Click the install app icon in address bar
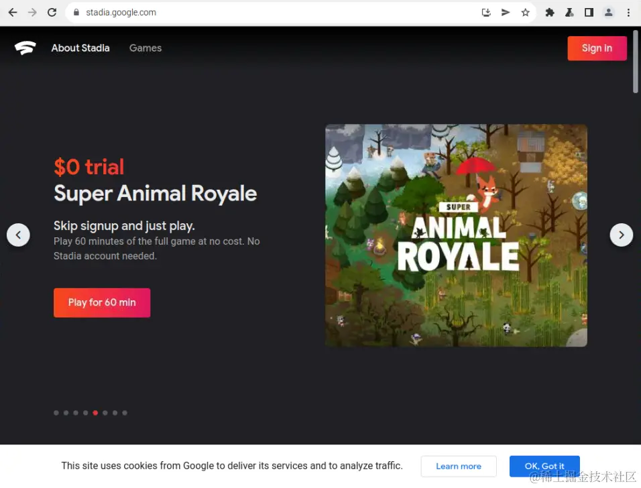641x488 pixels. point(486,12)
